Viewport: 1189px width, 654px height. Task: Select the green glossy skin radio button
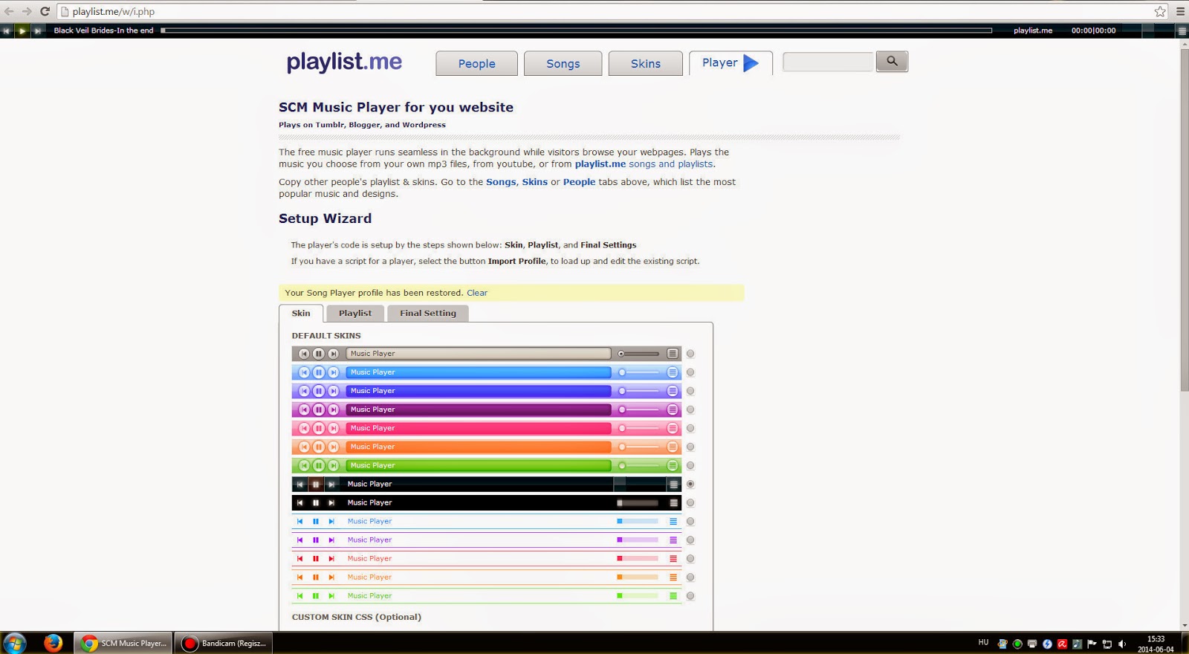pyautogui.click(x=690, y=465)
